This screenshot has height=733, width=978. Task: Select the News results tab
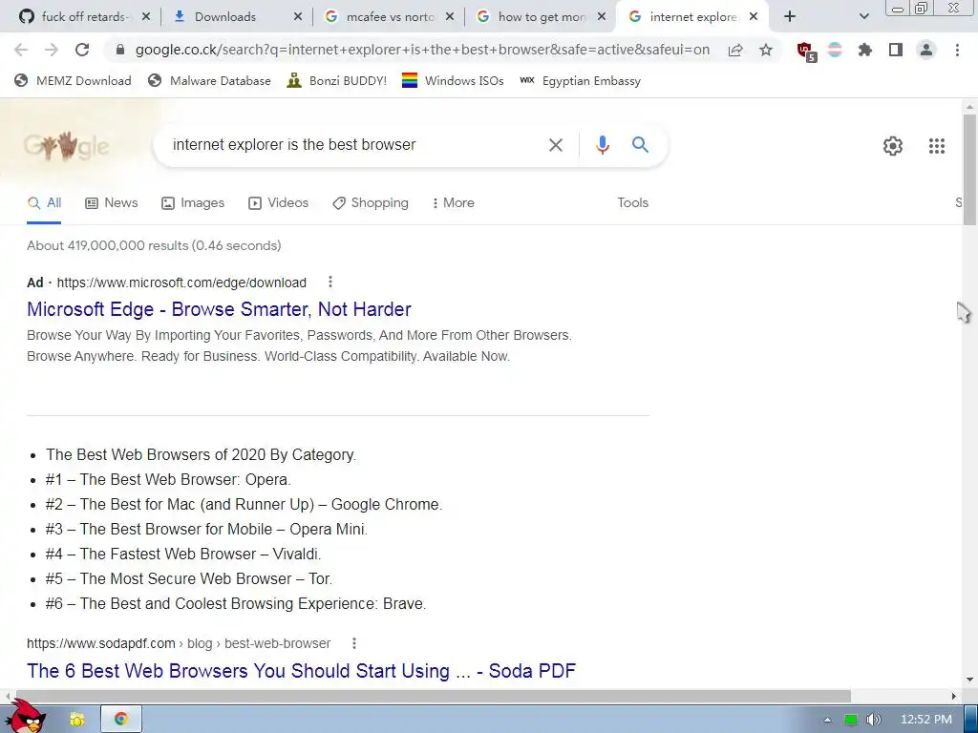pyautogui.click(x=112, y=203)
